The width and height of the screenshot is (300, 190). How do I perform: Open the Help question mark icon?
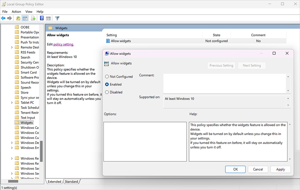pos(42,18)
